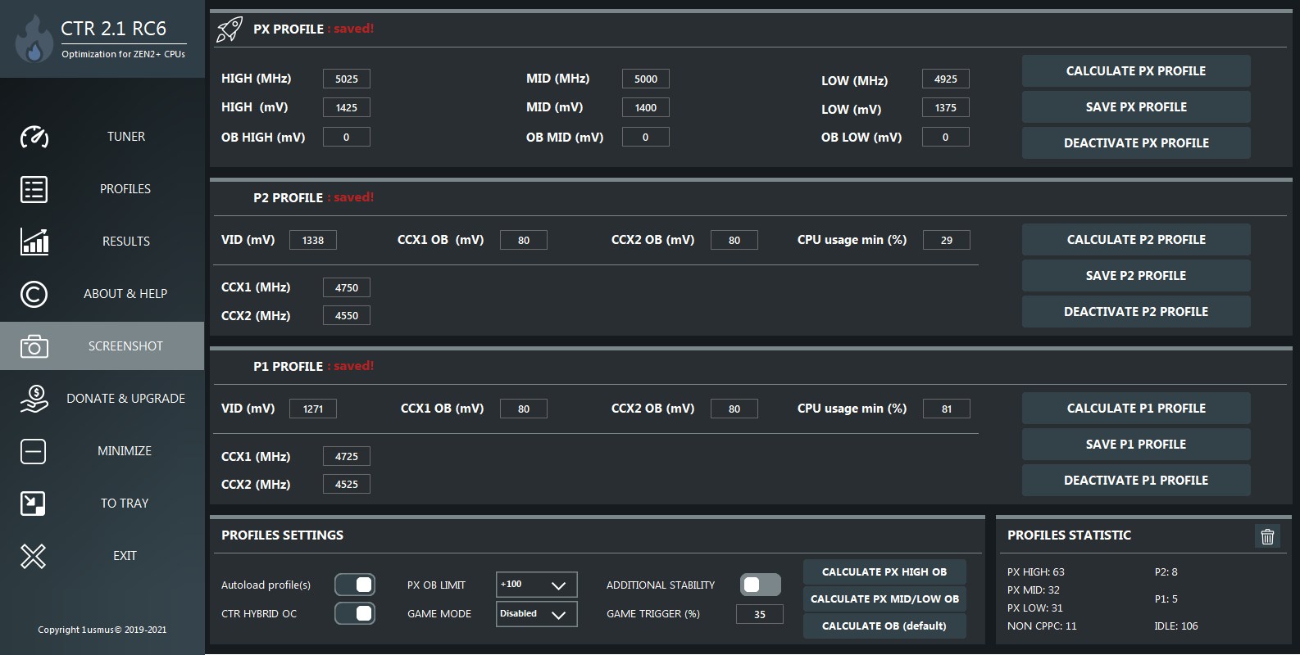
Task: Click the 'NON CPPC: 11' statistic text
Action: 1042,626
